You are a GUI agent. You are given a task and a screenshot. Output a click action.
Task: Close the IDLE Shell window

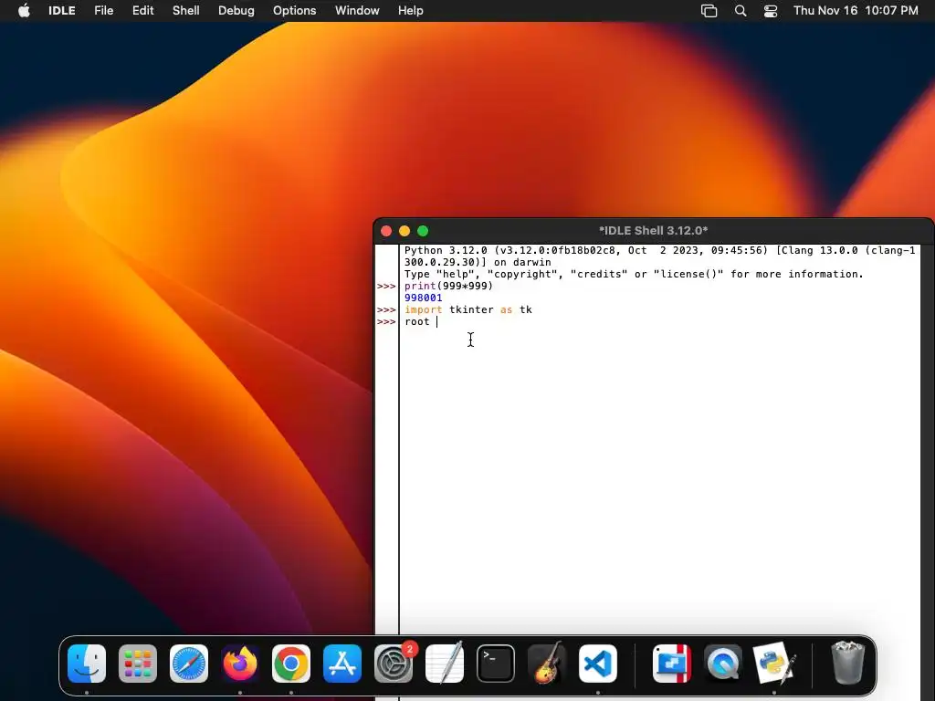386,231
